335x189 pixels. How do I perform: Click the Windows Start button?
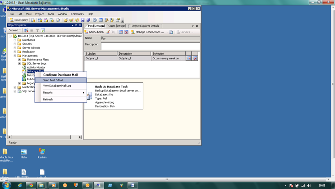click(6, 185)
